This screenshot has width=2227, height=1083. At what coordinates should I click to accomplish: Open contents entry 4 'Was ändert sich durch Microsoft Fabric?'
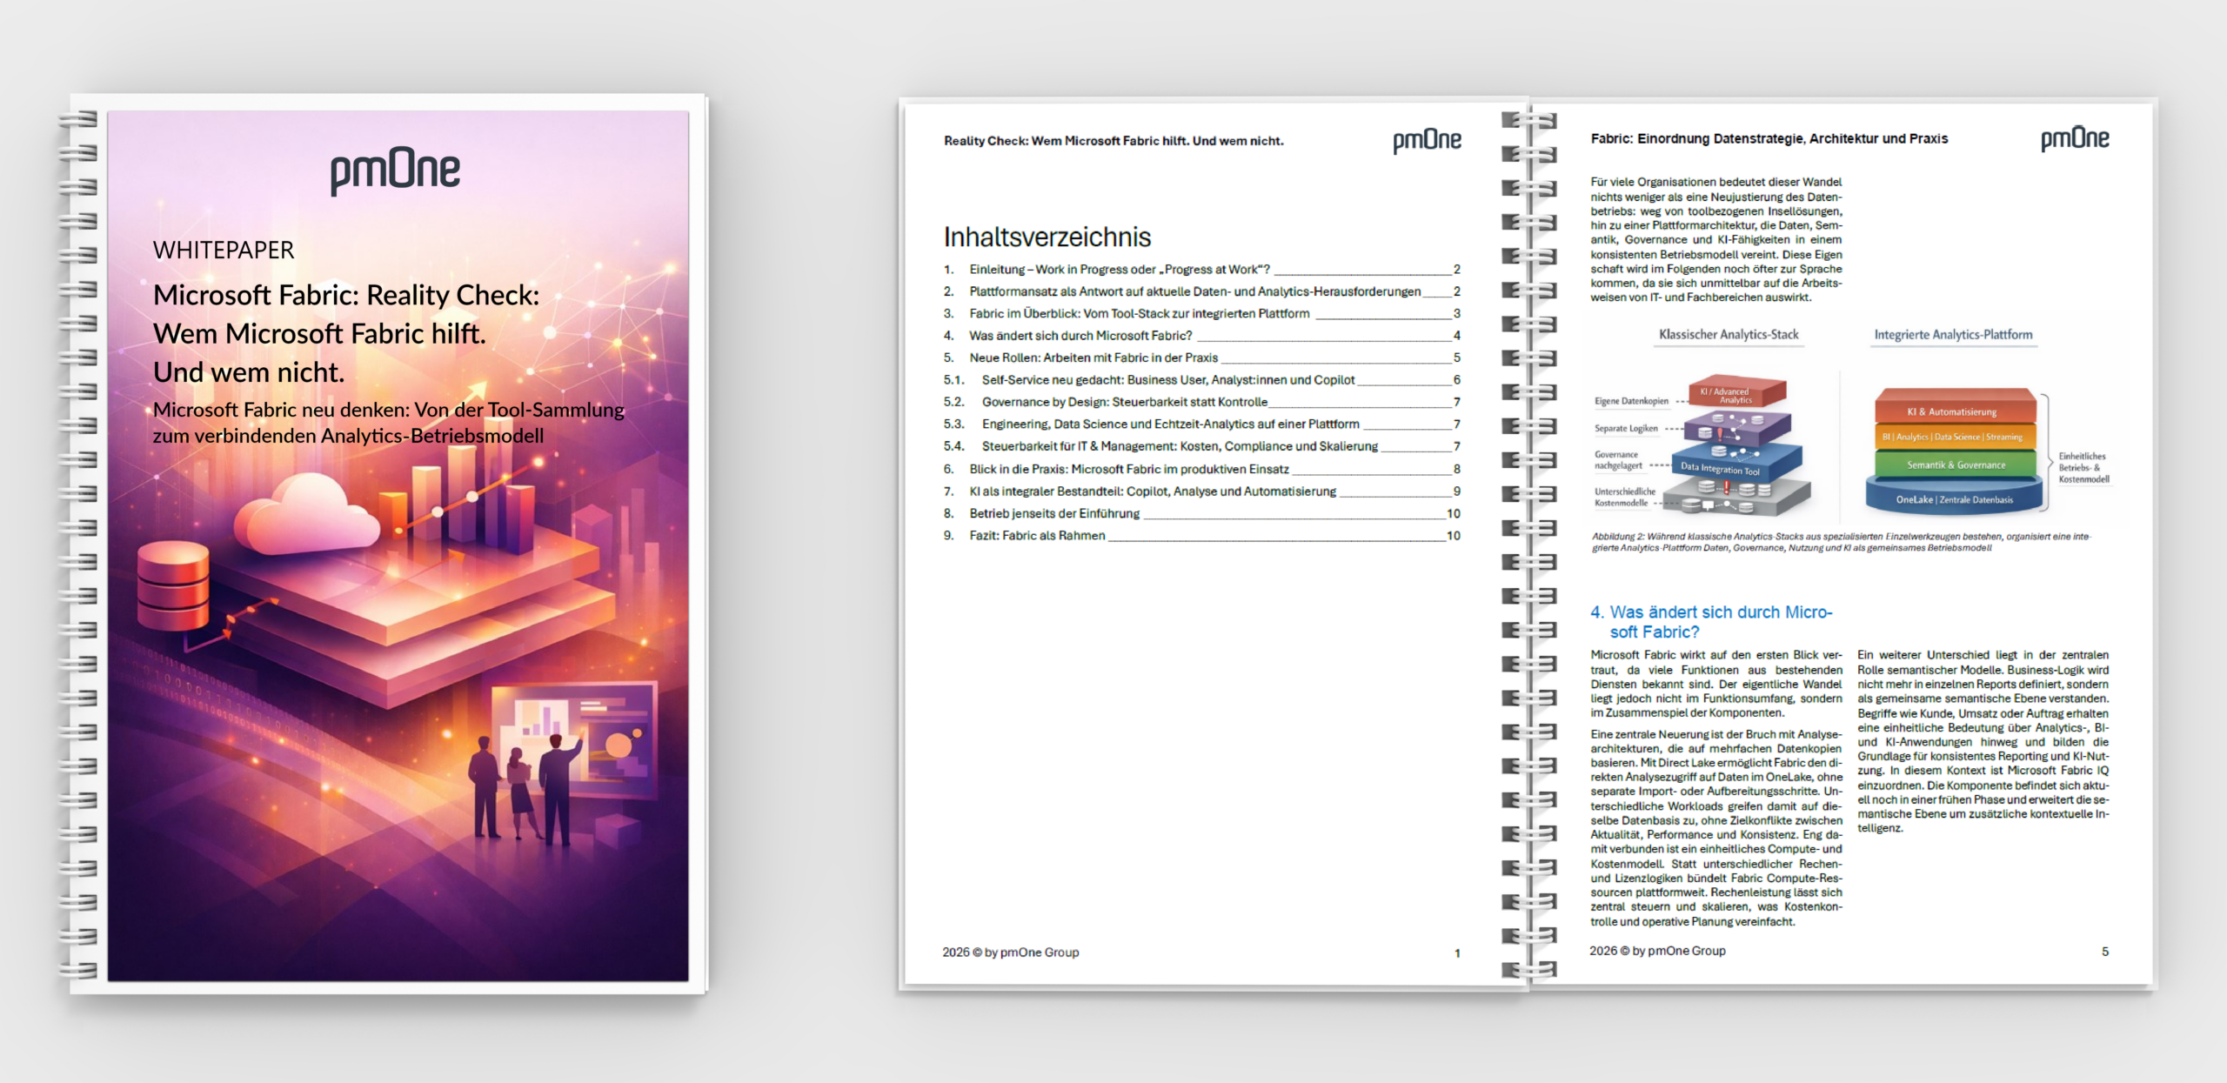click(1202, 336)
